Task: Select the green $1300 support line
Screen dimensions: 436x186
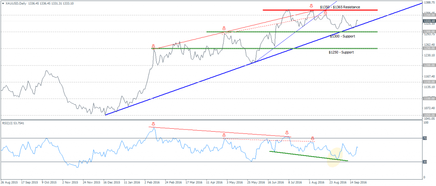Action: (x=292, y=32)
